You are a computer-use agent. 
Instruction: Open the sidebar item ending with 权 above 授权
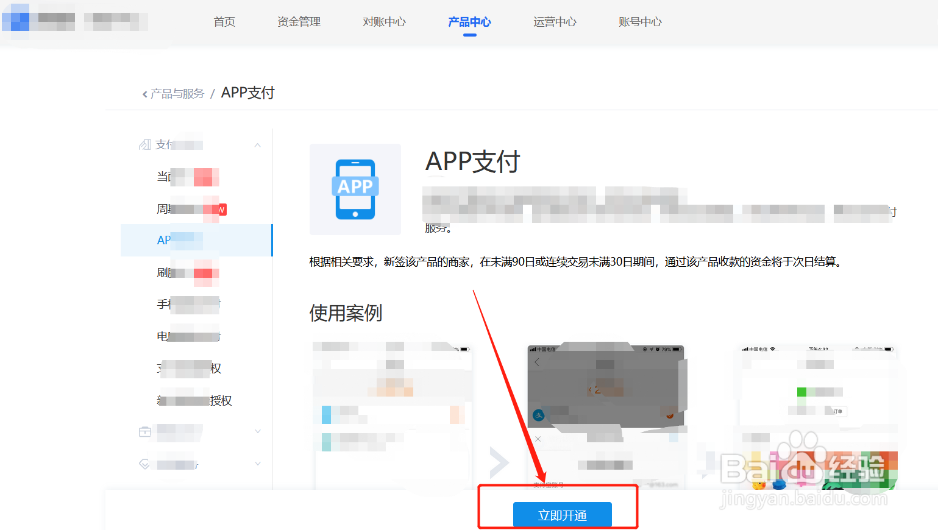point(189,368)
